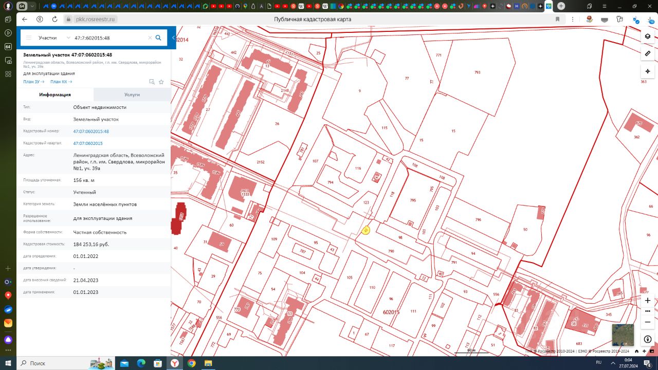Expand the Участки search type dropdown
Viewport: 658px width, 370px height.
[x=68, y=38]
